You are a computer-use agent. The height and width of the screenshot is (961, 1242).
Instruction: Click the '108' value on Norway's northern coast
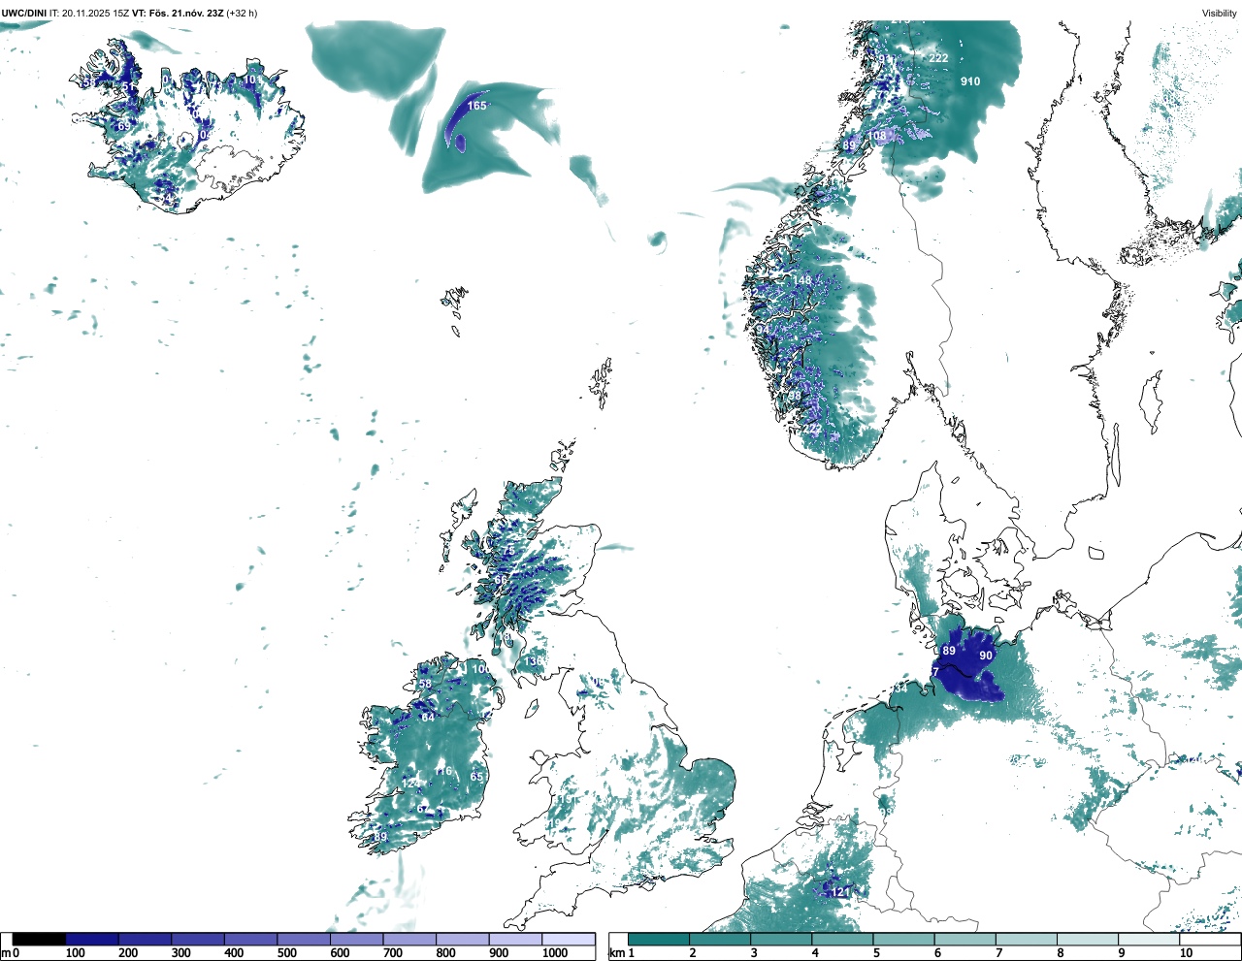(x=877, y=136)
